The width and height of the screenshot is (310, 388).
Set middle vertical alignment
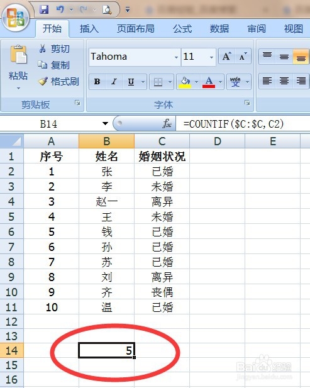click(284, 57)
